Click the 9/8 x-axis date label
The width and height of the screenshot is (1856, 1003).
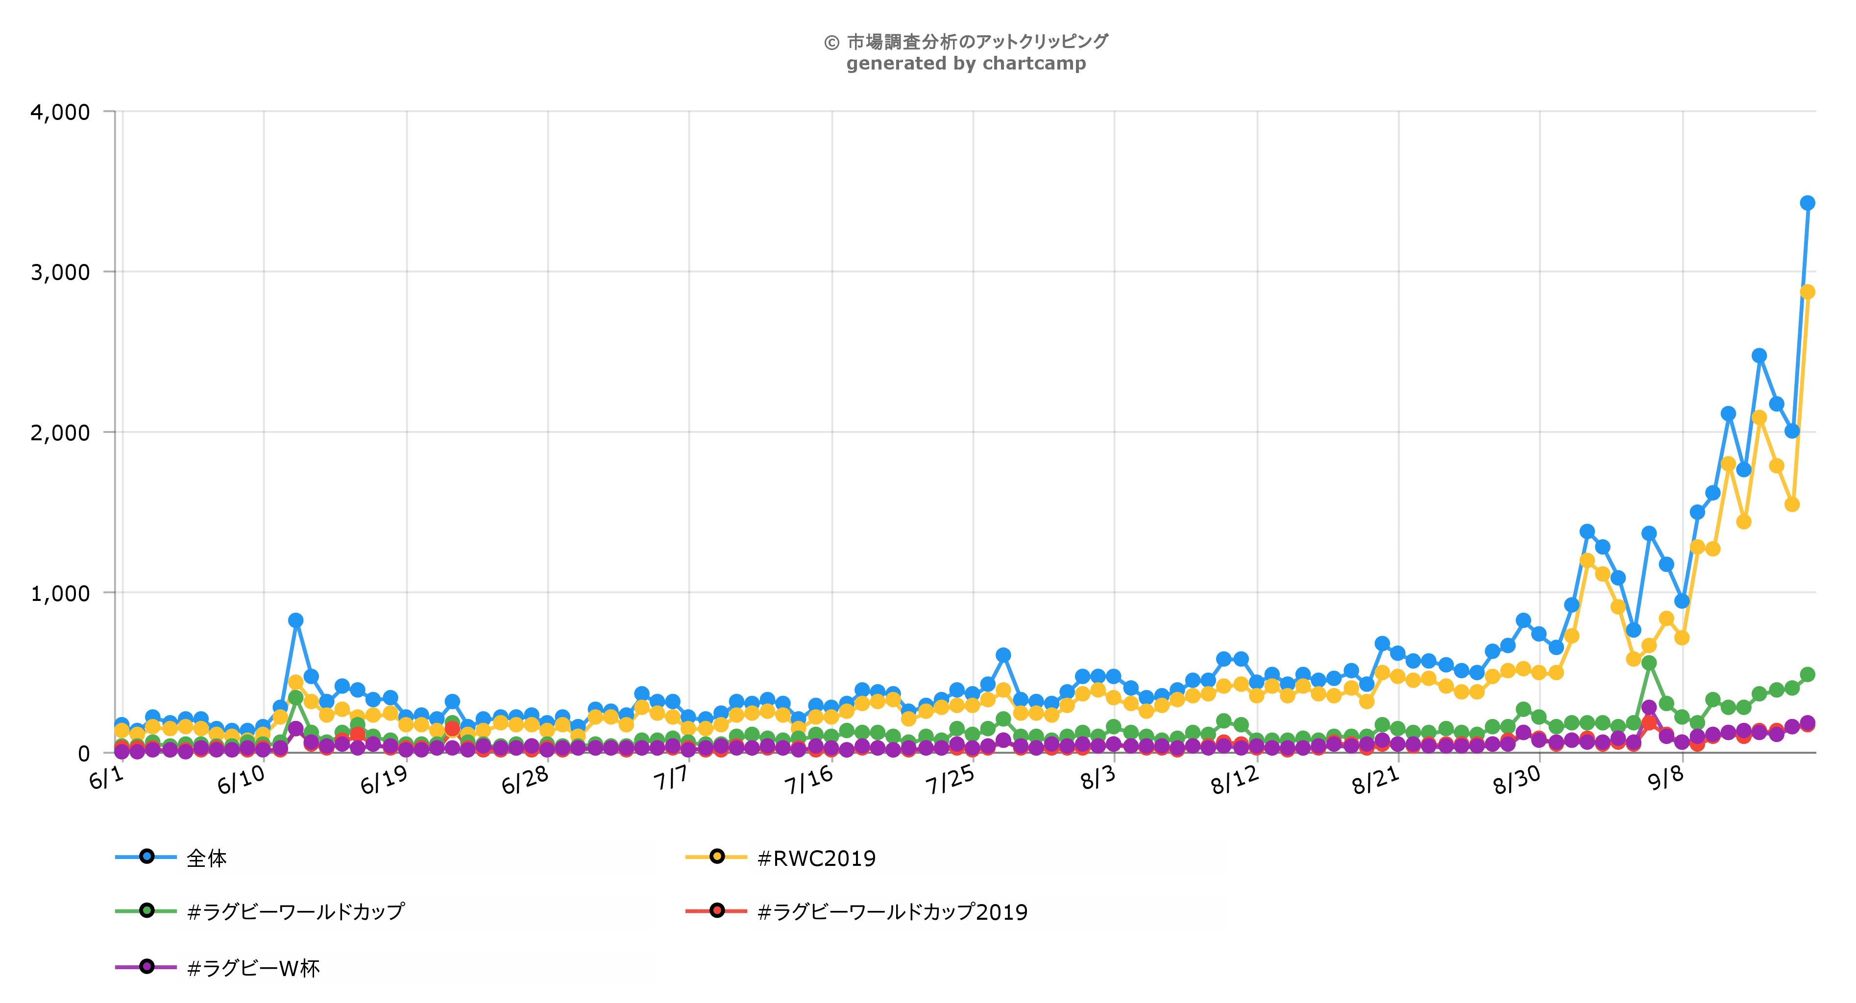tap(1666, 778)
